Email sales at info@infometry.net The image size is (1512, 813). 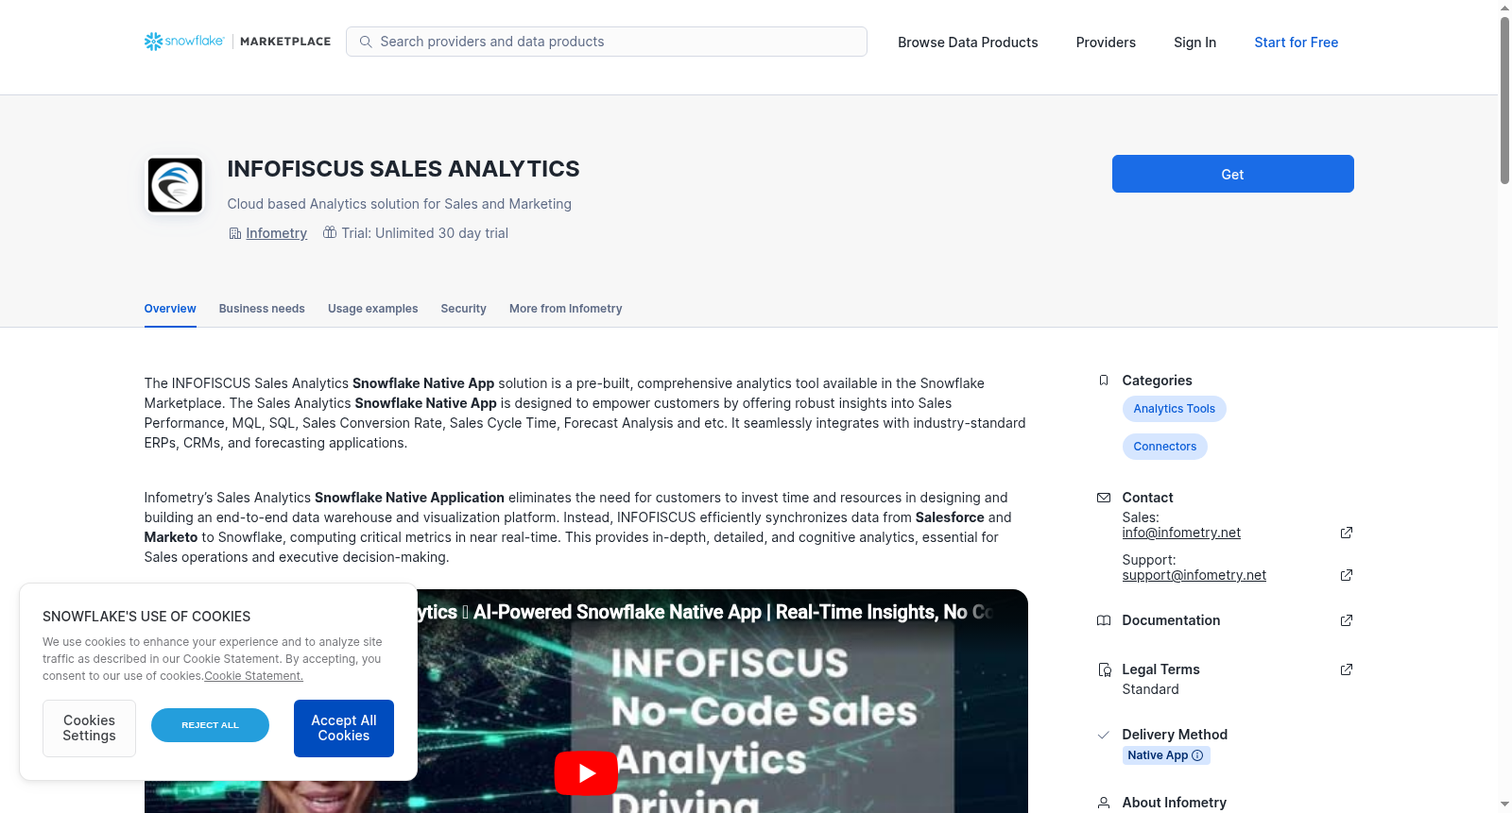1181,533
